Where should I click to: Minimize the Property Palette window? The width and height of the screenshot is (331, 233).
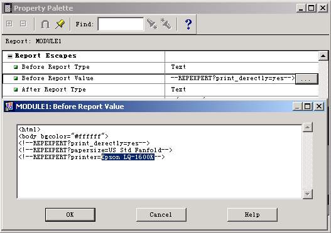(x=301, y=8)
